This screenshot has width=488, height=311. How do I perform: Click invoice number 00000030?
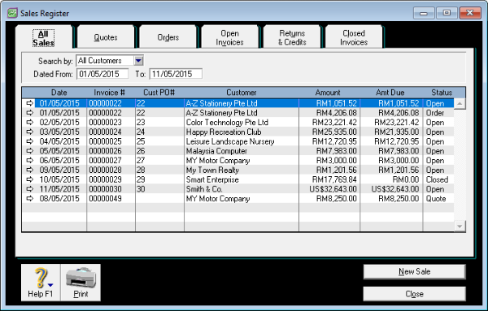[x=105, y=189]
